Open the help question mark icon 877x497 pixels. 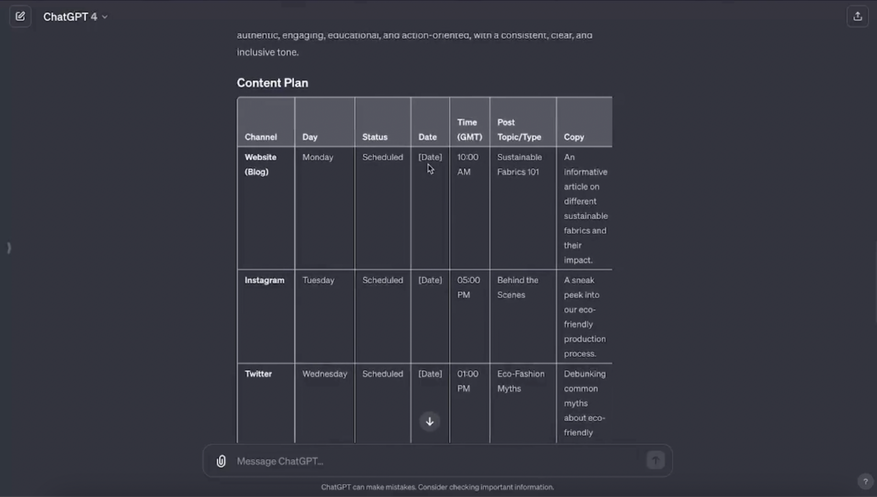coord(865,482)
